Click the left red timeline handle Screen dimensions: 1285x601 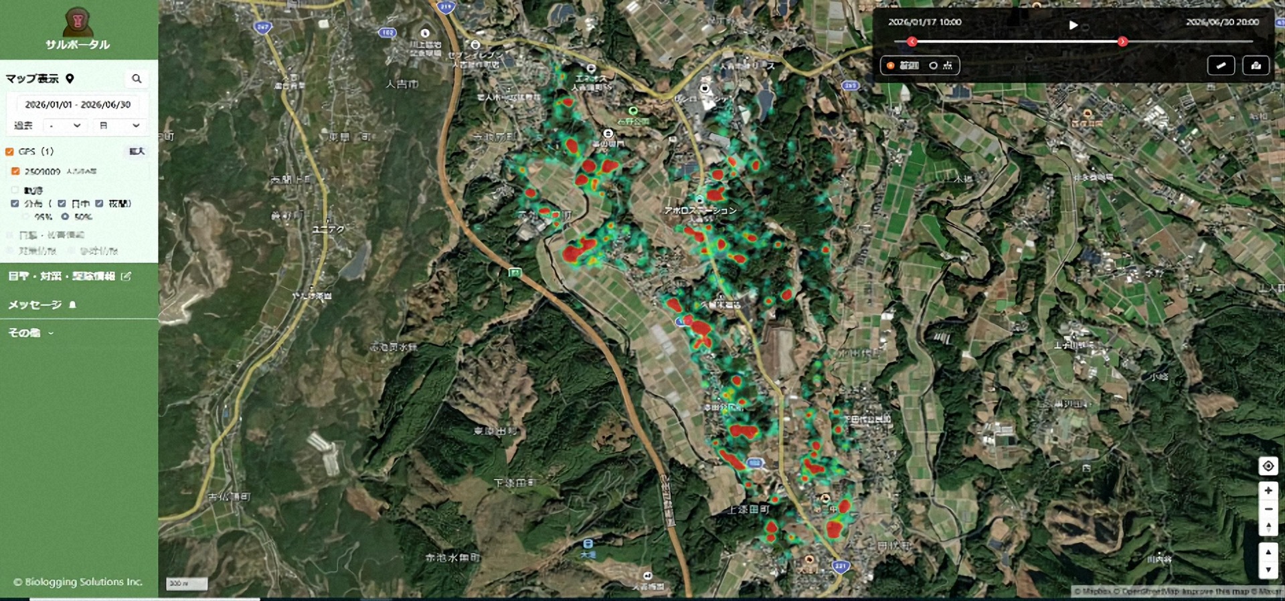point(912,41)
